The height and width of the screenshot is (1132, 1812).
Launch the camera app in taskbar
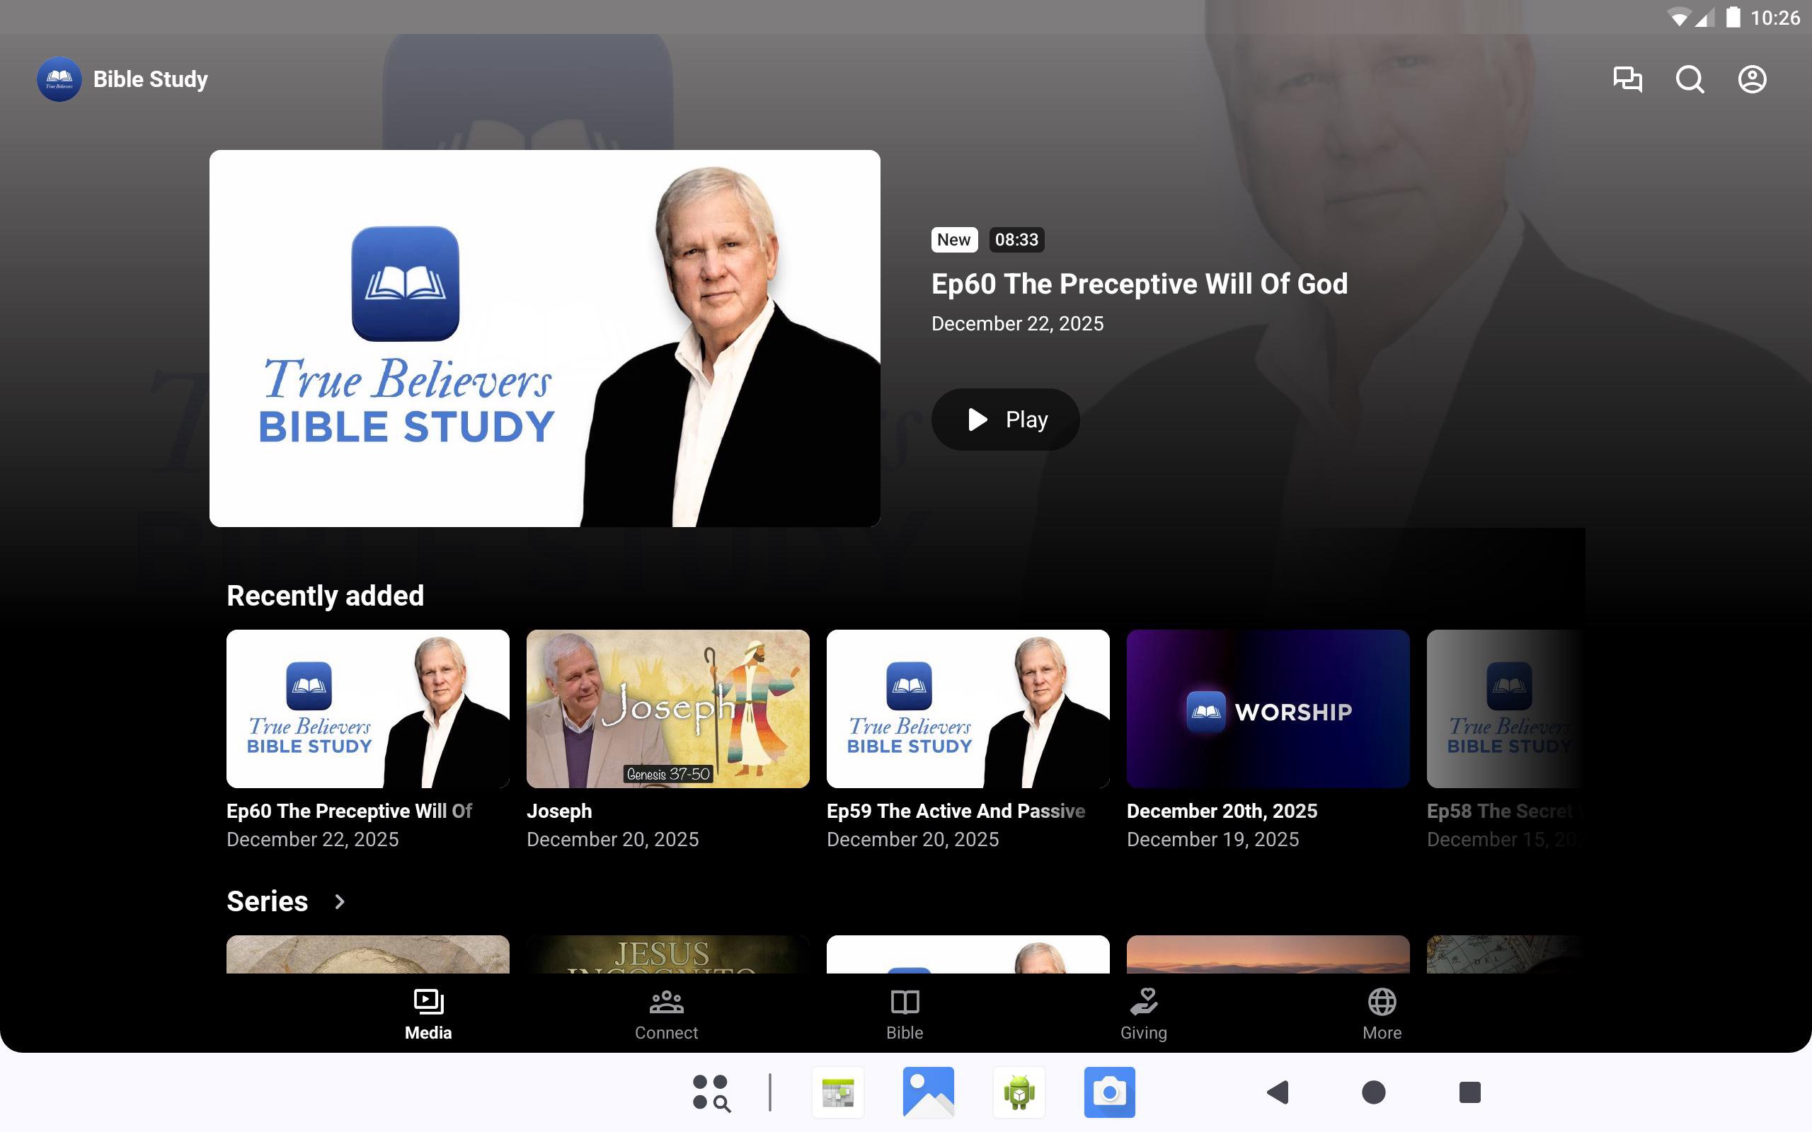[1109, 1092]
